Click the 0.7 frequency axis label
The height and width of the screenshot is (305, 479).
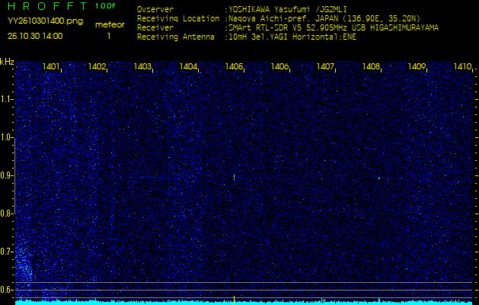click(5, 252)
